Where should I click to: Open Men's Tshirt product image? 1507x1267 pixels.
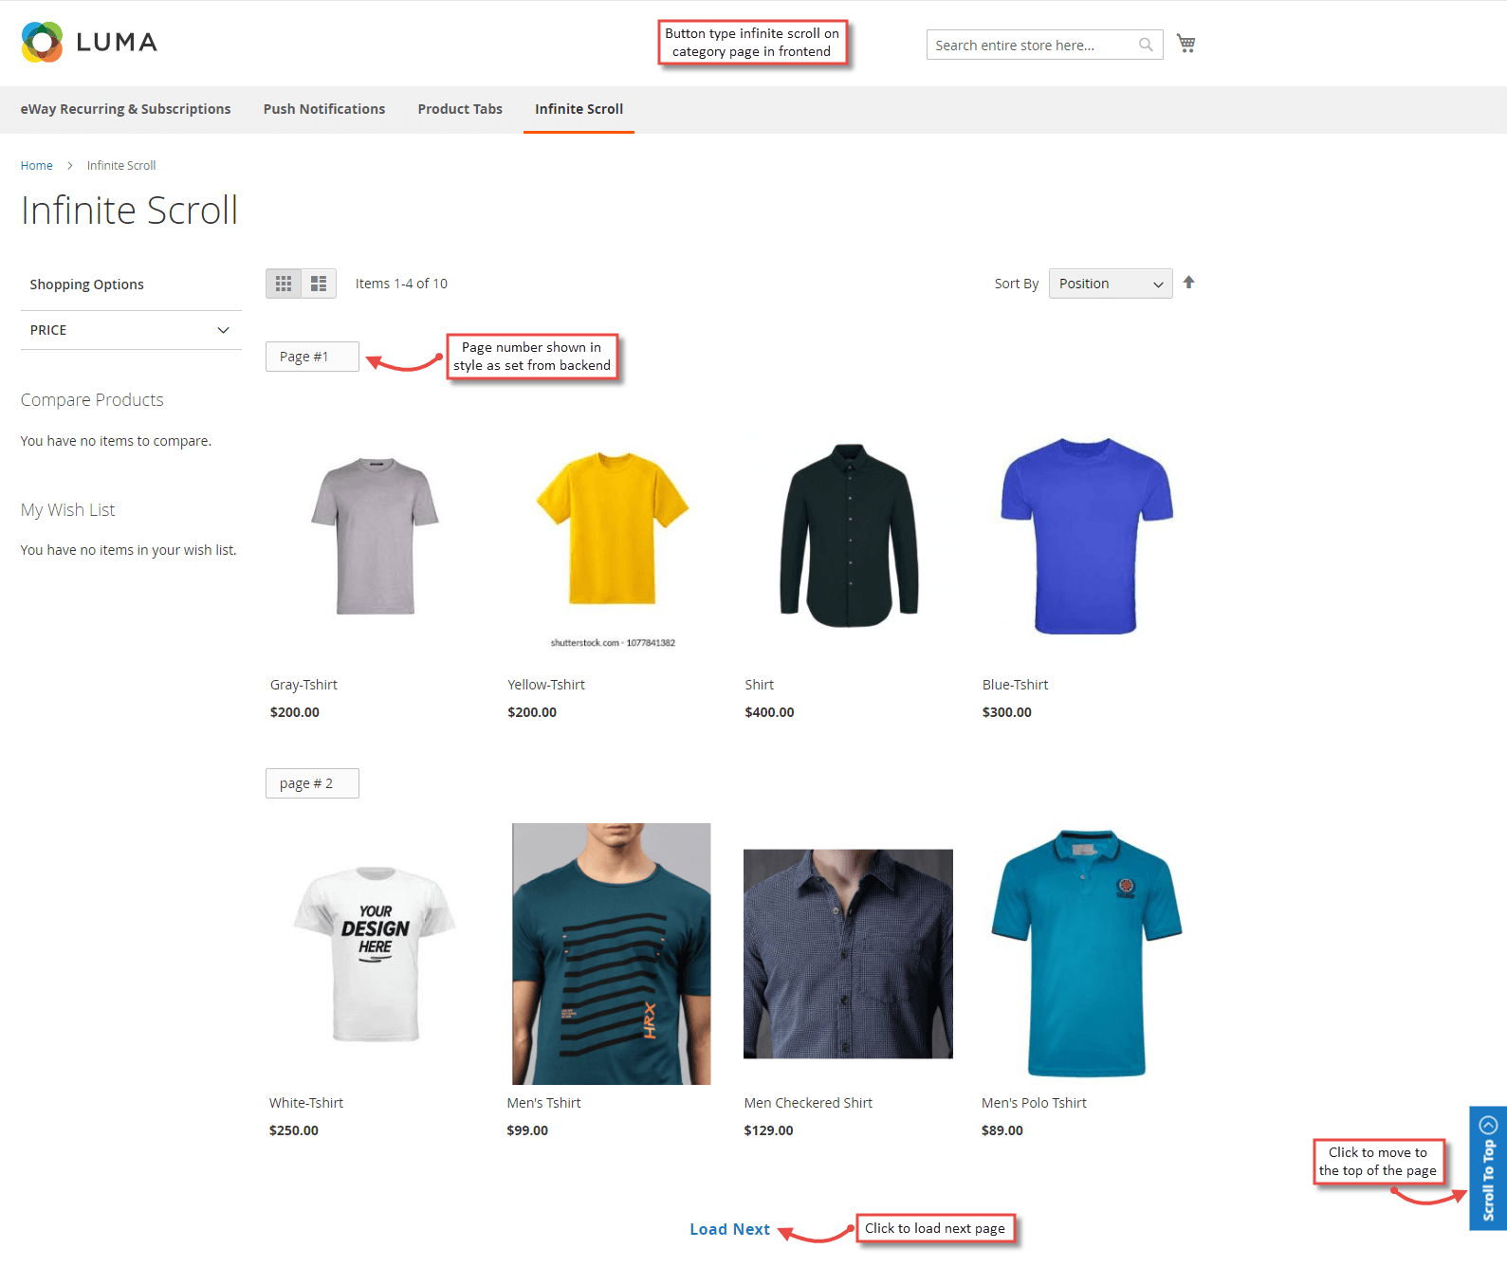pyautogui.click(x=612, y=954)
